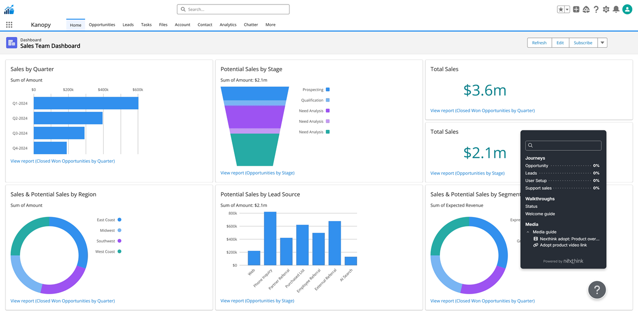Viewport: 638px width, 325px height.
Task: Open Sales by Quarter view report link
Action: click(x=63, y=161)
